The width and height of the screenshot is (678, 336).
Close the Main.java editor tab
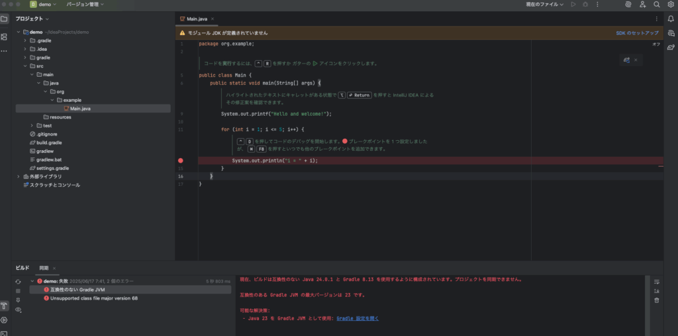[213, 19]
